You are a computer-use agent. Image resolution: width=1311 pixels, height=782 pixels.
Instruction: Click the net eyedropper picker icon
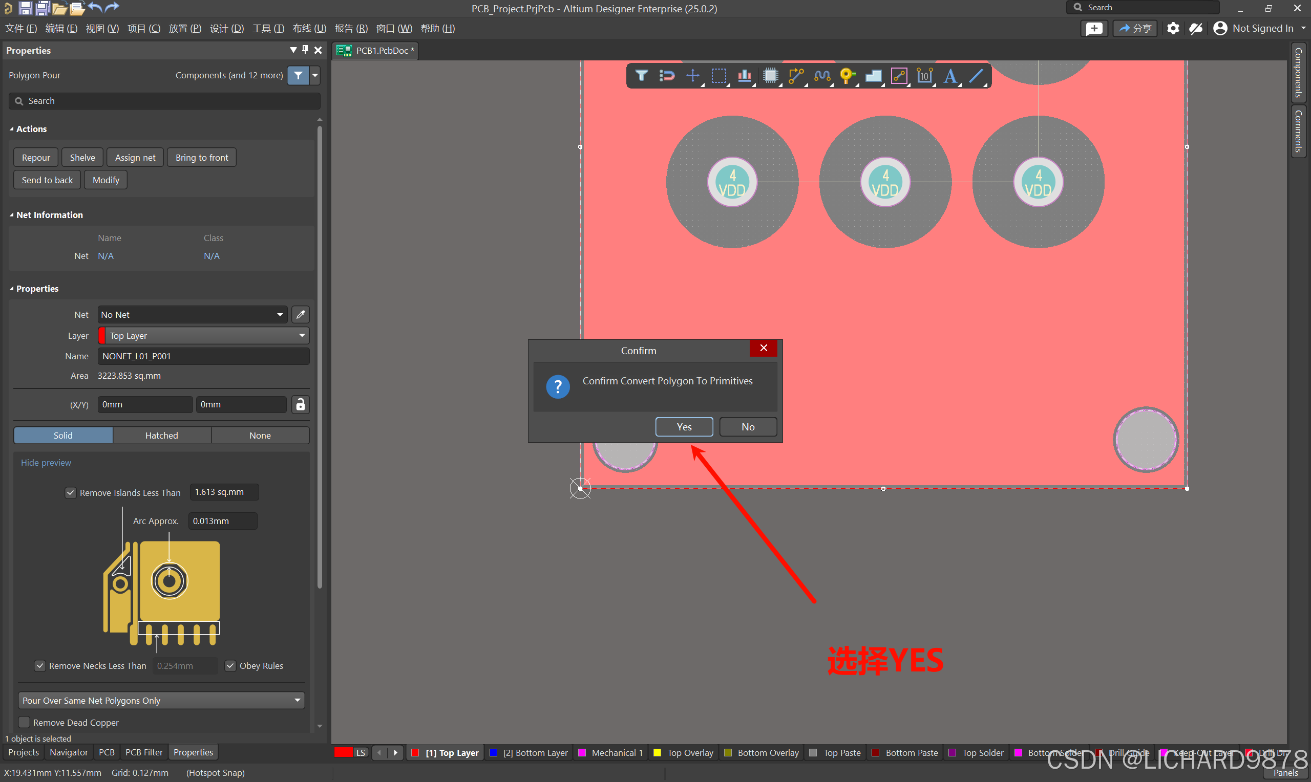point(301,315)
